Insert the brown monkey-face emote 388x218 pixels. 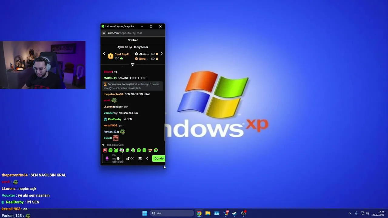click(x=150, y=150)
